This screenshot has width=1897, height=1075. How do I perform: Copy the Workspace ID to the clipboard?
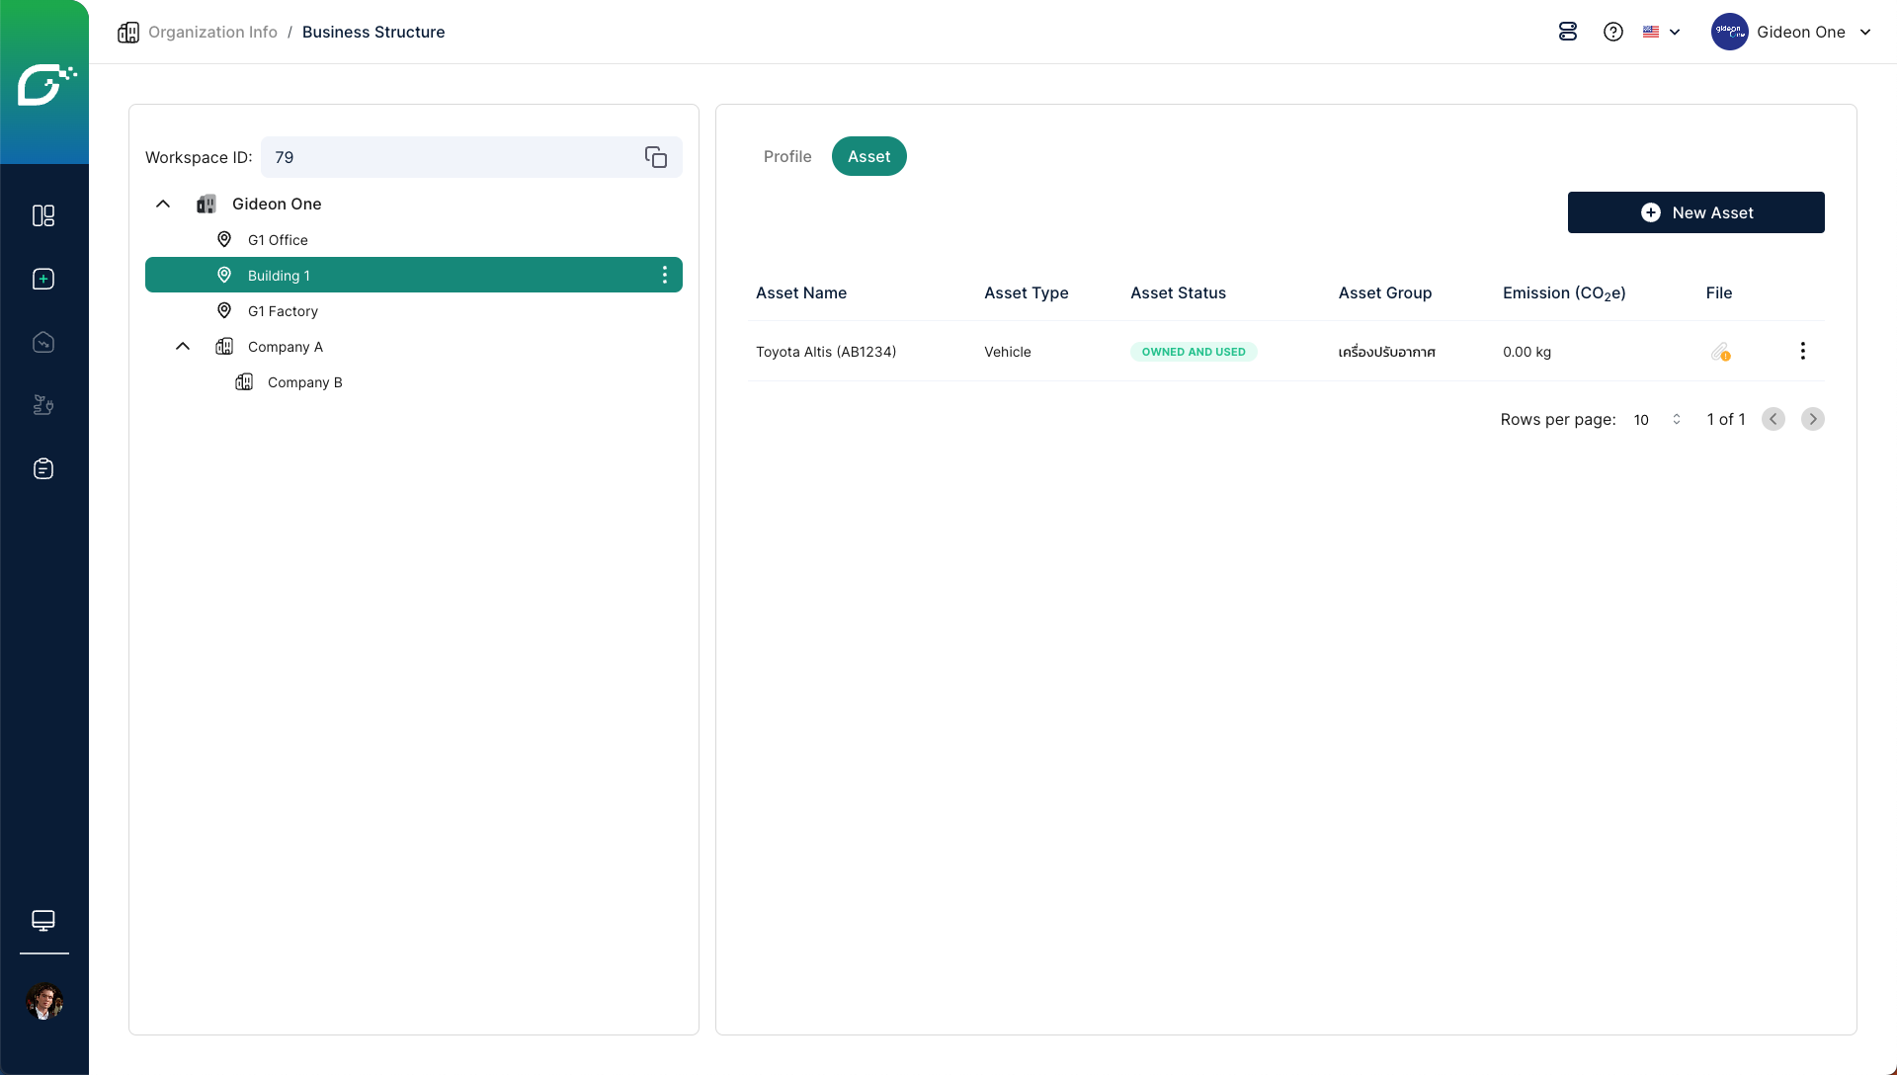point(656,157)
